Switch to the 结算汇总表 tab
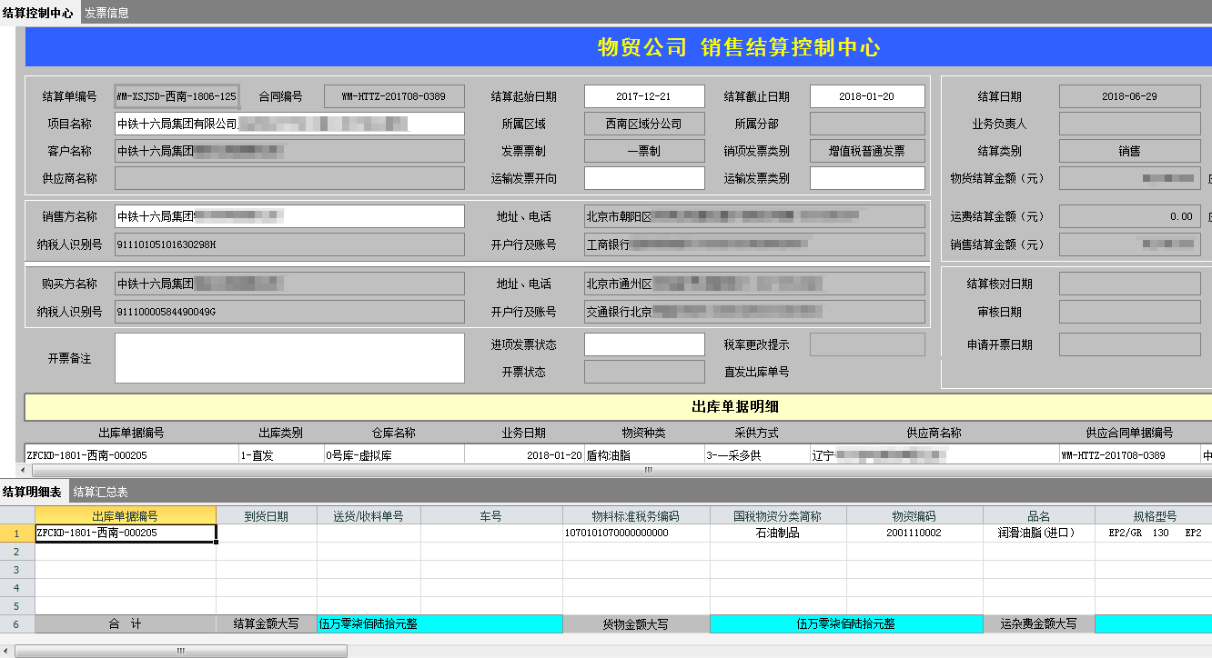The height and width of the screenshot is (658, 1212). [101, 492]
